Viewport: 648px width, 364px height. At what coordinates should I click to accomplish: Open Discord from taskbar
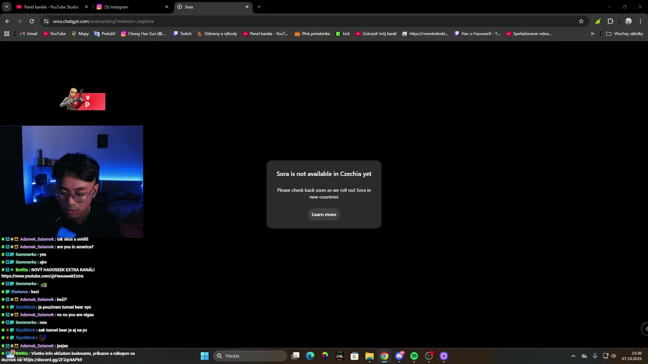coord(399,356)
